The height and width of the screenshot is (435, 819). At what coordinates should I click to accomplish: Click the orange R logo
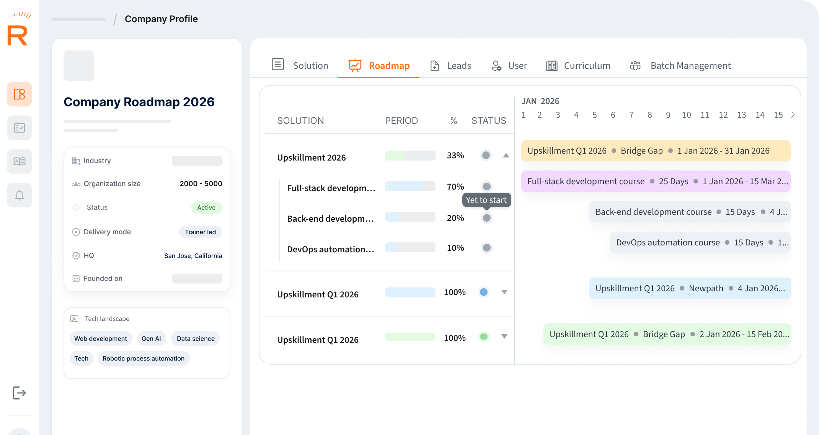[x=18, y=35]
